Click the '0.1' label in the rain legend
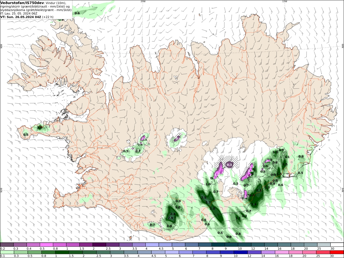Image resolution: width=344 pixels, height=258 pixels. (2, 256)
